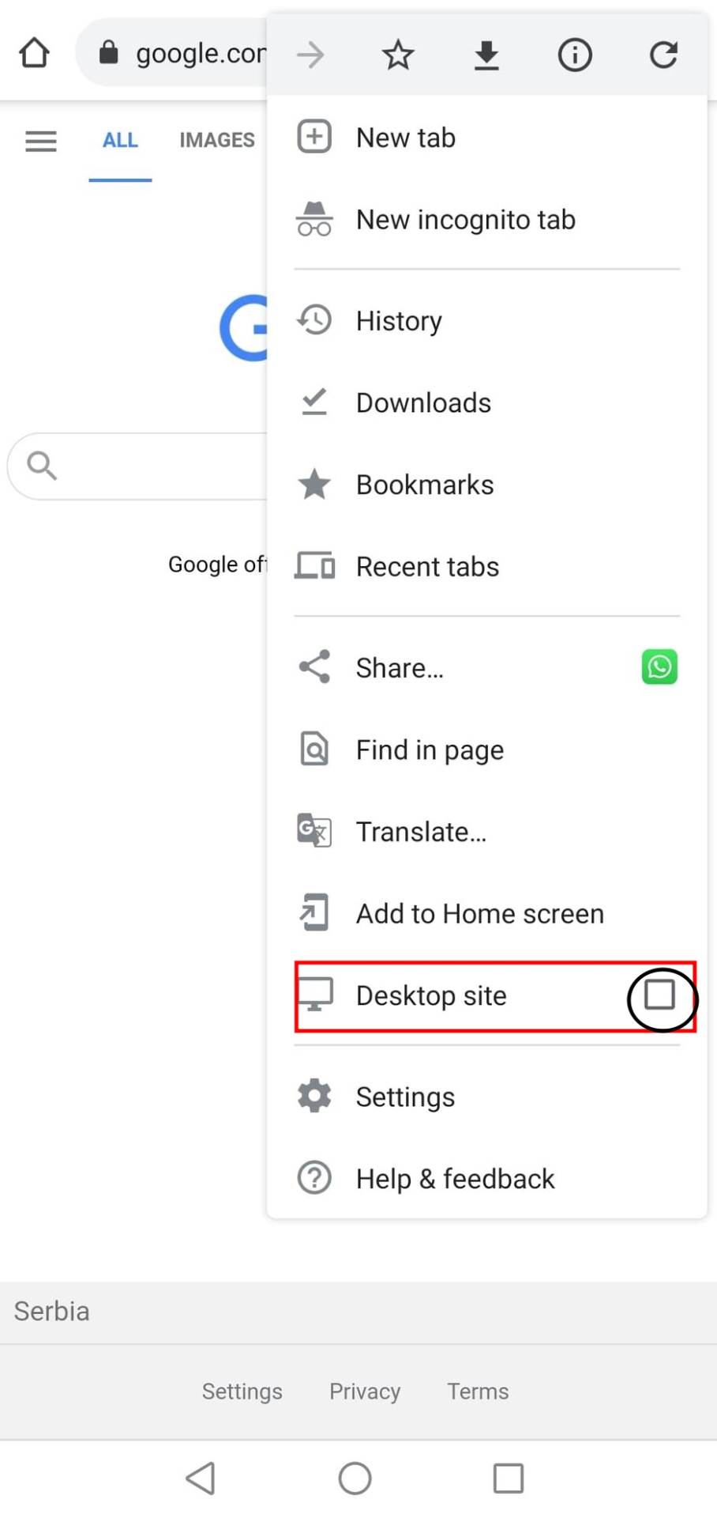717x1518 pixels.
Task: Open Google's hamburger menu icon
Action: coord(41,141)
